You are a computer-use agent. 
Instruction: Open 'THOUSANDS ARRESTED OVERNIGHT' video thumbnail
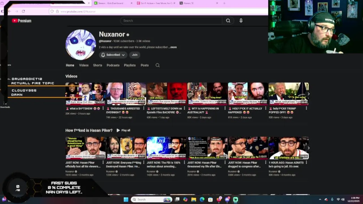(126, 94)
